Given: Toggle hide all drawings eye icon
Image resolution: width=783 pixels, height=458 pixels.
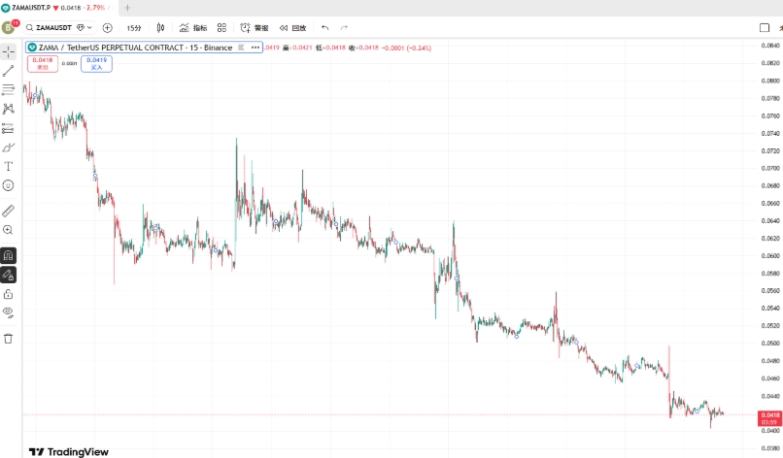Looking at the screenshot, I should tap(8, 312).
